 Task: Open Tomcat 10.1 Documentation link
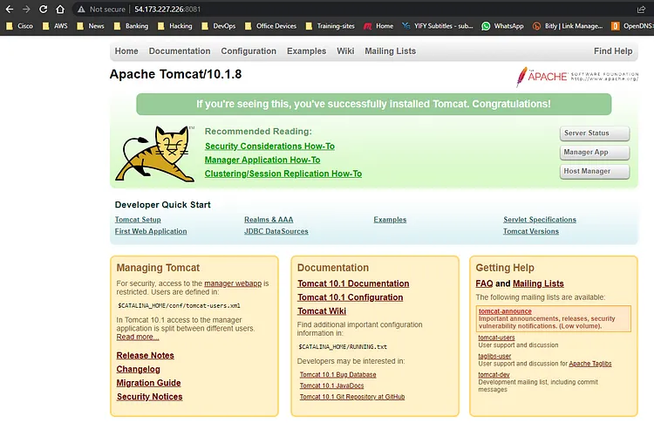click(353, 283)
